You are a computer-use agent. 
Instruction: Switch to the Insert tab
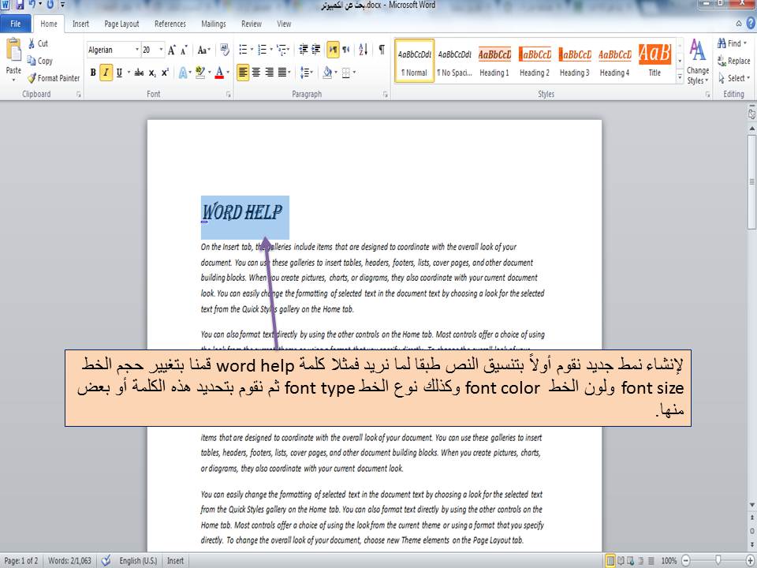click(80, 24)
